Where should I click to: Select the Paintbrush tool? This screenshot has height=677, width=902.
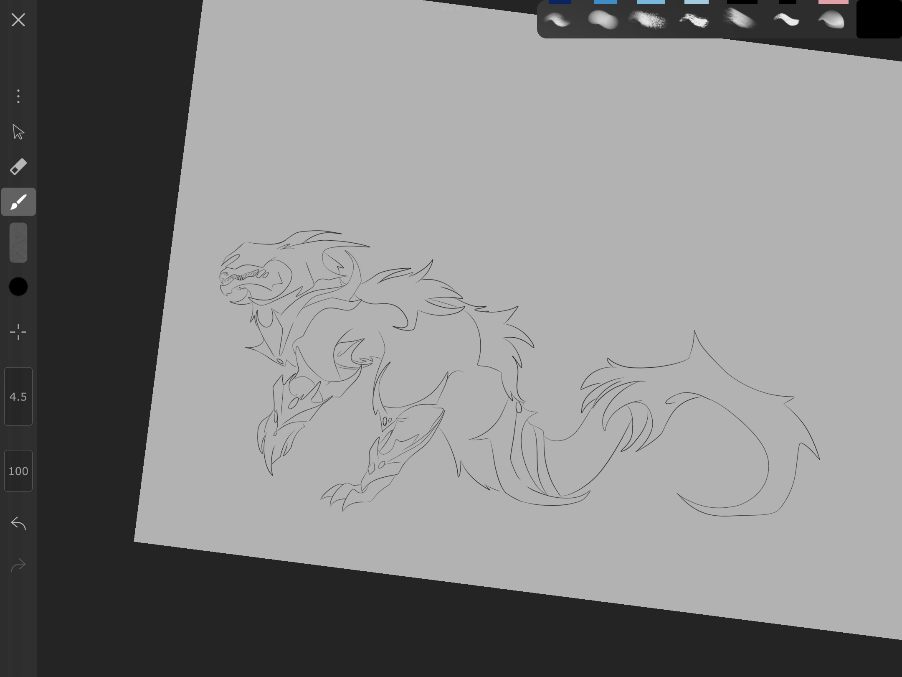click(18, 202)
